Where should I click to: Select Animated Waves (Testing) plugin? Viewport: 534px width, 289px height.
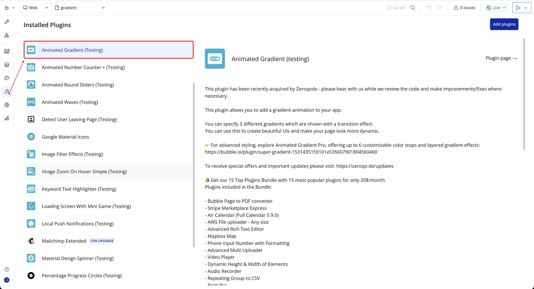[70, 102]
